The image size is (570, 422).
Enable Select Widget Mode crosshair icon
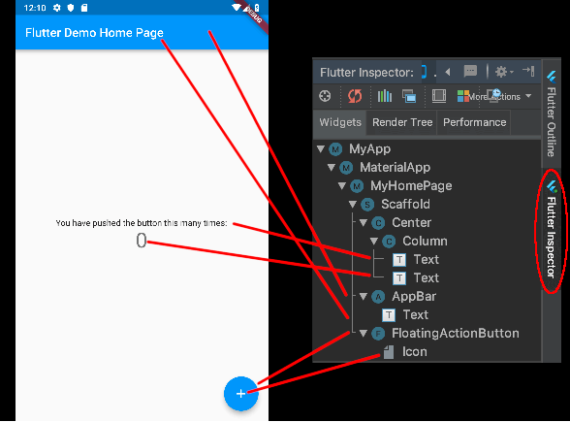[x=325, y=96]
